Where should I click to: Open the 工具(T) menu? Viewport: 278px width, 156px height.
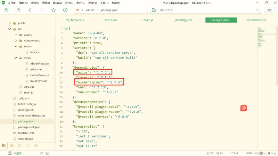104,3
